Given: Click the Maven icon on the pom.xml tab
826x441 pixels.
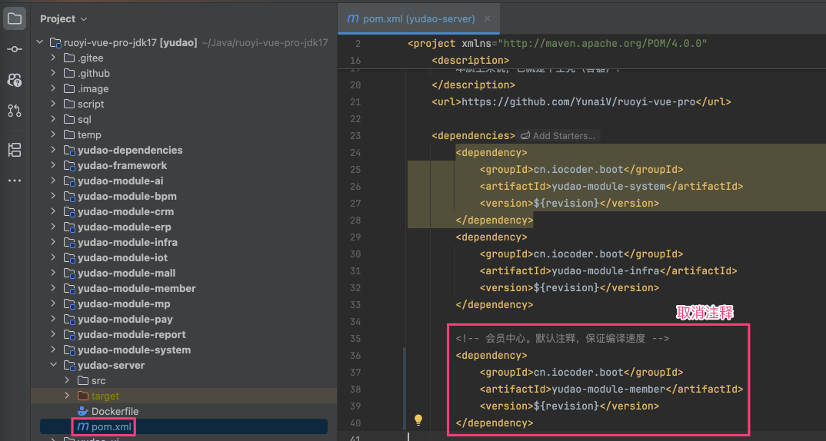Looking at the screenshot, I should (x=353, y=18).
